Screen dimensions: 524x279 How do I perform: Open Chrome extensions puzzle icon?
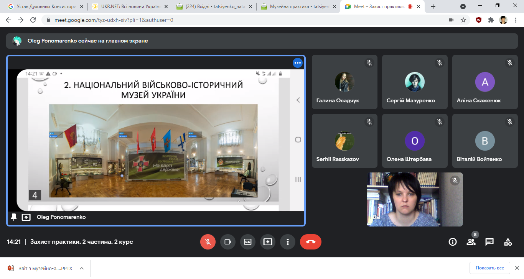click(x=491, y=20)
